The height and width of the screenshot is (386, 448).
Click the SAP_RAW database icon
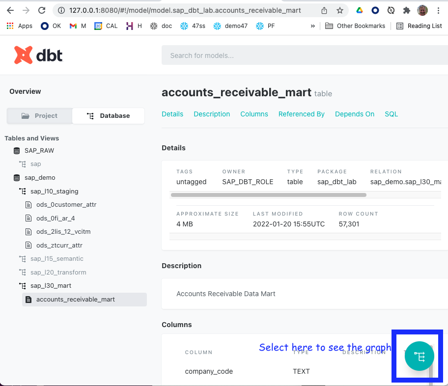[15, 150]
